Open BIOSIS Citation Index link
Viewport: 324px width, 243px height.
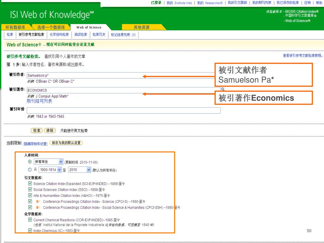pos(302,12)
